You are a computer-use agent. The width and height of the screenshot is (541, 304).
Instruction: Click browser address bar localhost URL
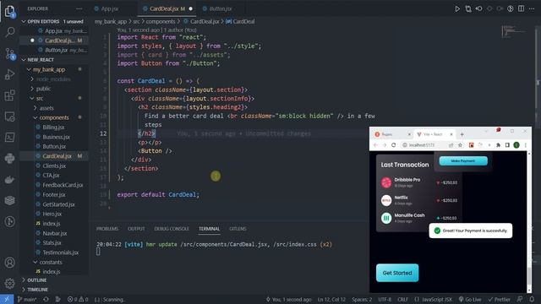[422, 145]
